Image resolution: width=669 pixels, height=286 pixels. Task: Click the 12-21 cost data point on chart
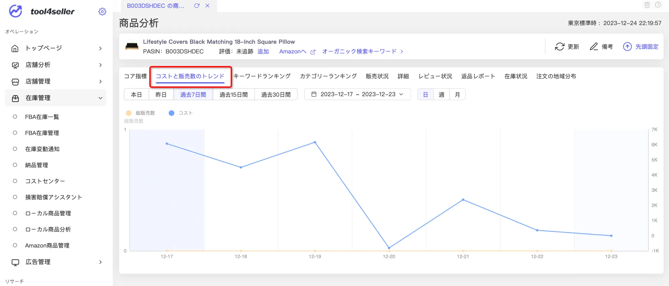(x=463, y=199)
